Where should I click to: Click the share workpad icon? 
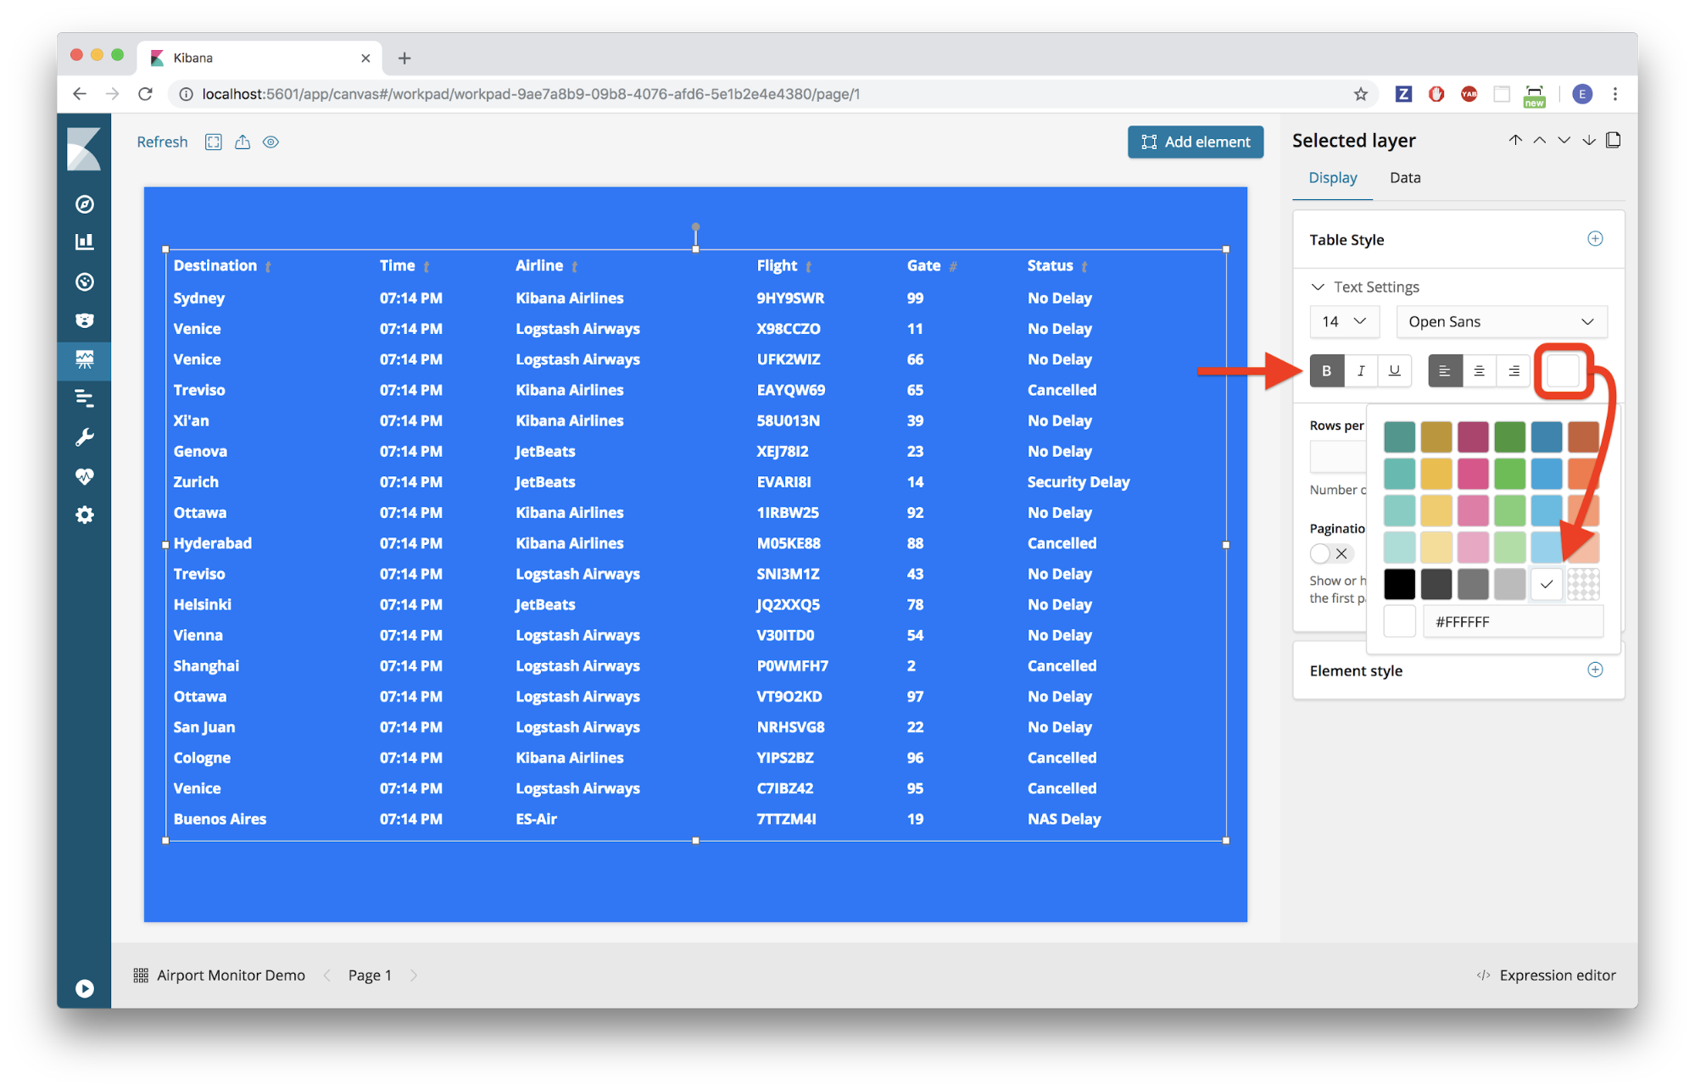243,142
